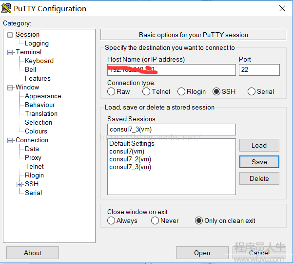Screen dimensions: 293x264
Task: Open the Proxy category
Action: 33,158
